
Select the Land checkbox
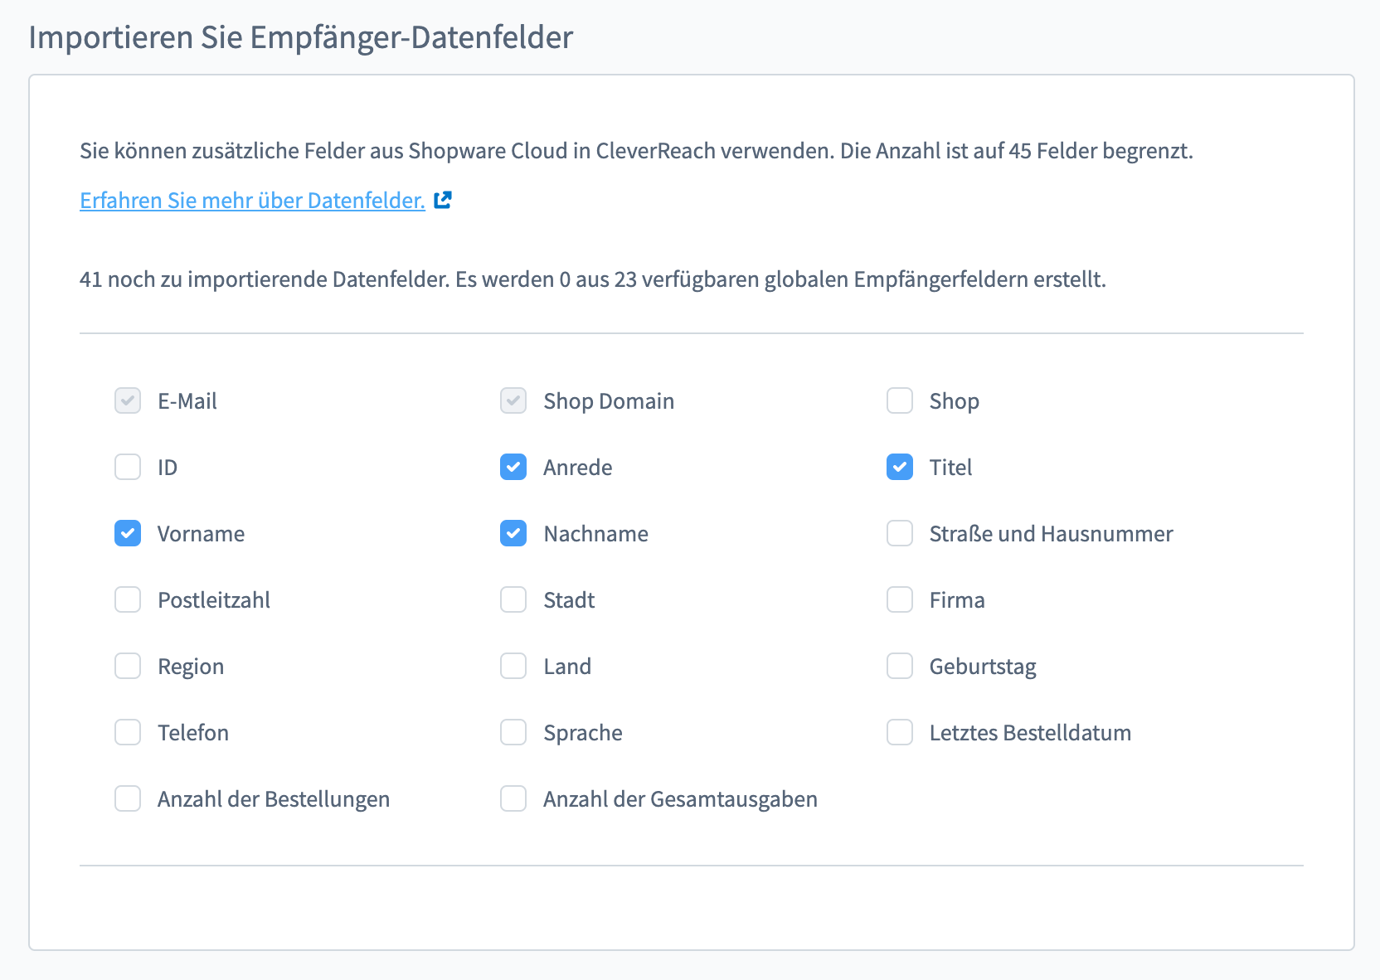513,666
